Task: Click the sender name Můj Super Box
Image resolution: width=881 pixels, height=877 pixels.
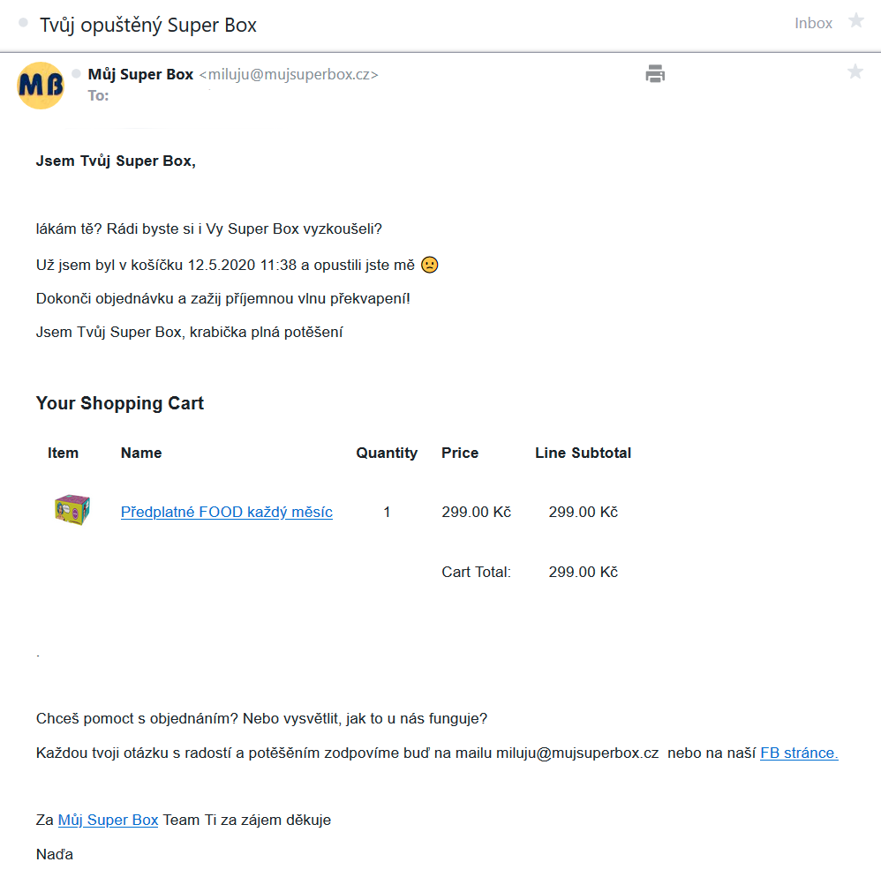Action: coord(140,75)
